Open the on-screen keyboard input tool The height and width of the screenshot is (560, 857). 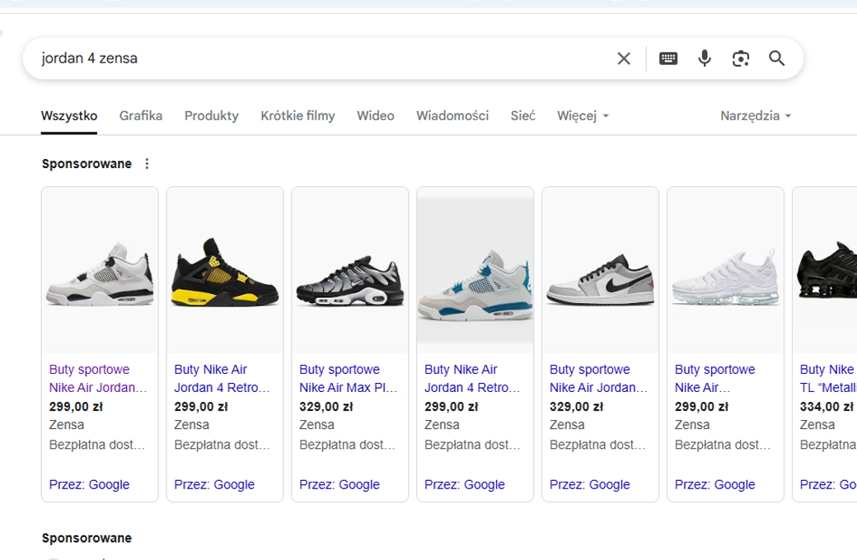(x=668, y=58)
